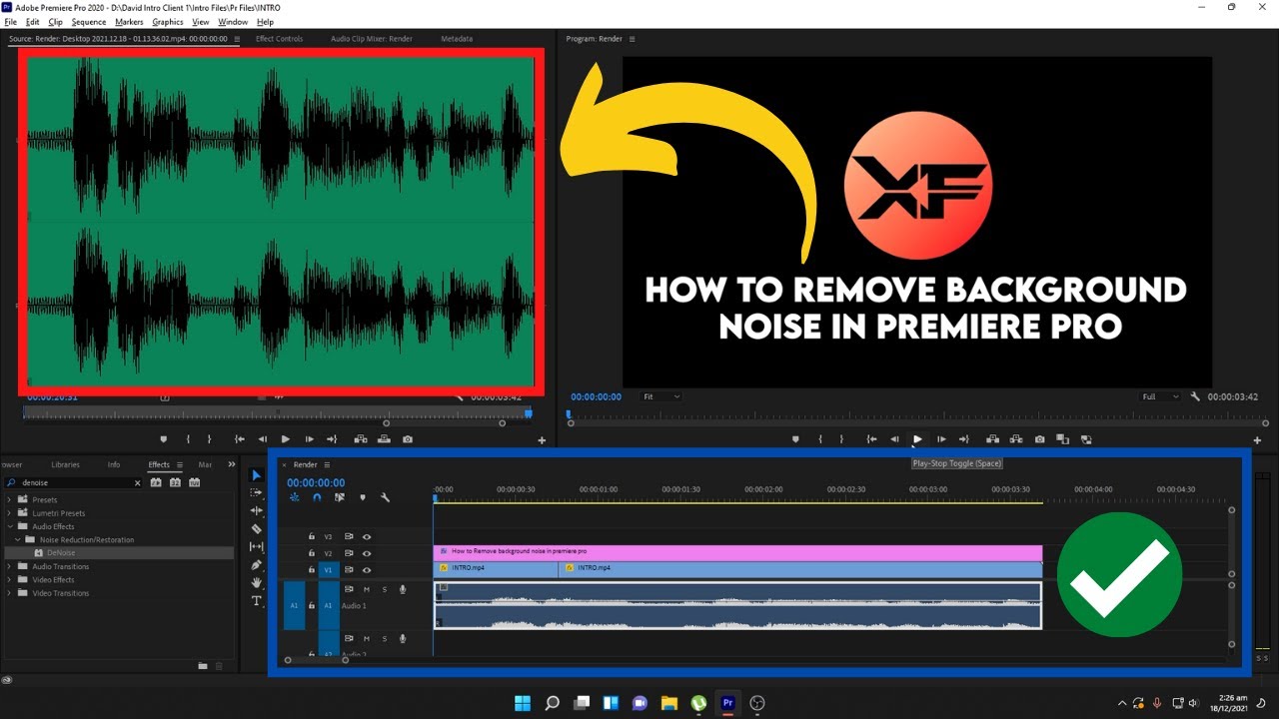Toggle Linked Selection in timeline
This screenshot has height=719, width=1279.
point(340,497)
